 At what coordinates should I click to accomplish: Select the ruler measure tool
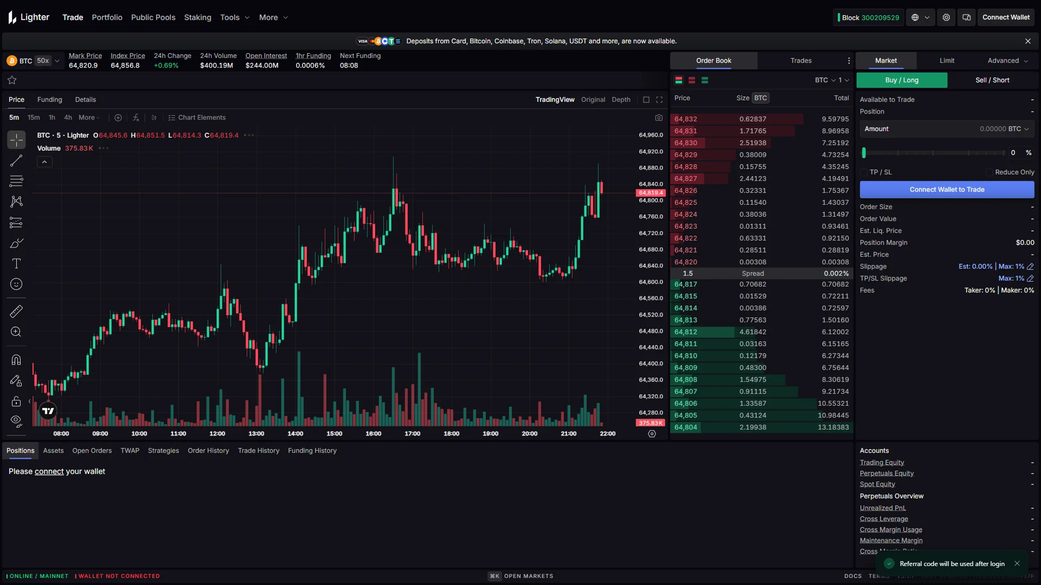[x=16, y=311]
